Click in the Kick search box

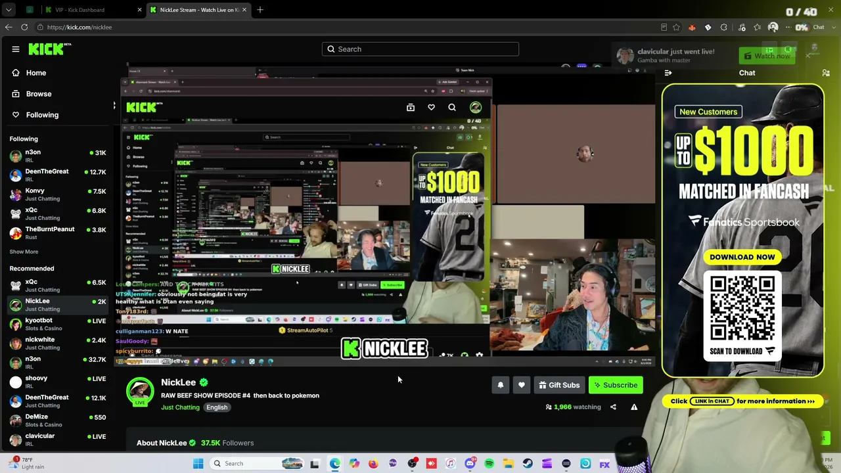point(420,49)
